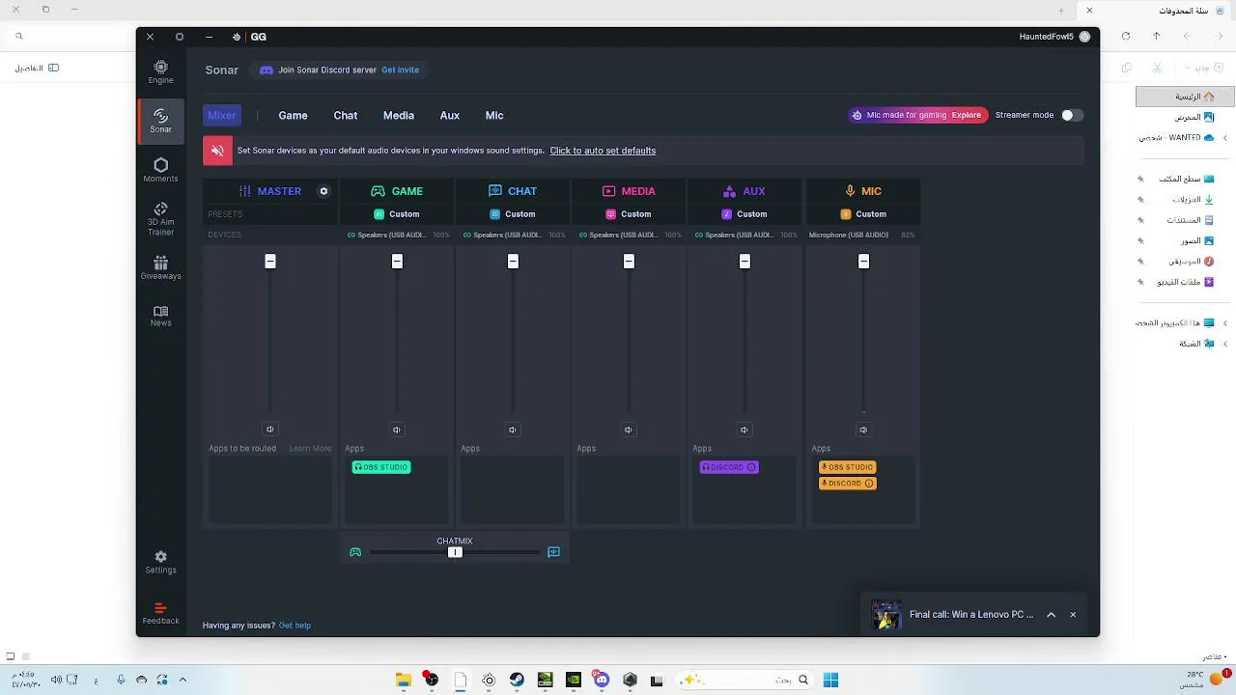Viewport: 1236px width, 695px height.
Task: Toggle Streamer mode switch
Action: click(x=1072, y=115)
